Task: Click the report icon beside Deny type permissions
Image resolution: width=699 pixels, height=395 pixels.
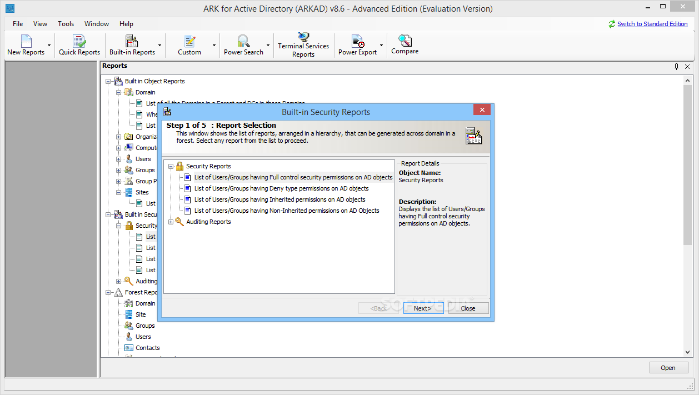Action: coord(188,188)
